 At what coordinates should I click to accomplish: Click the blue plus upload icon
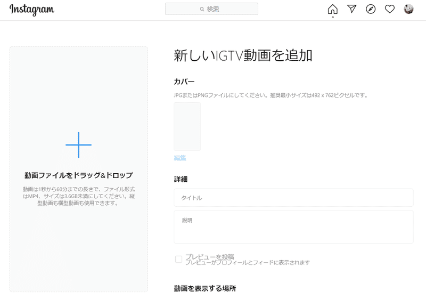[x=78, y=145]
